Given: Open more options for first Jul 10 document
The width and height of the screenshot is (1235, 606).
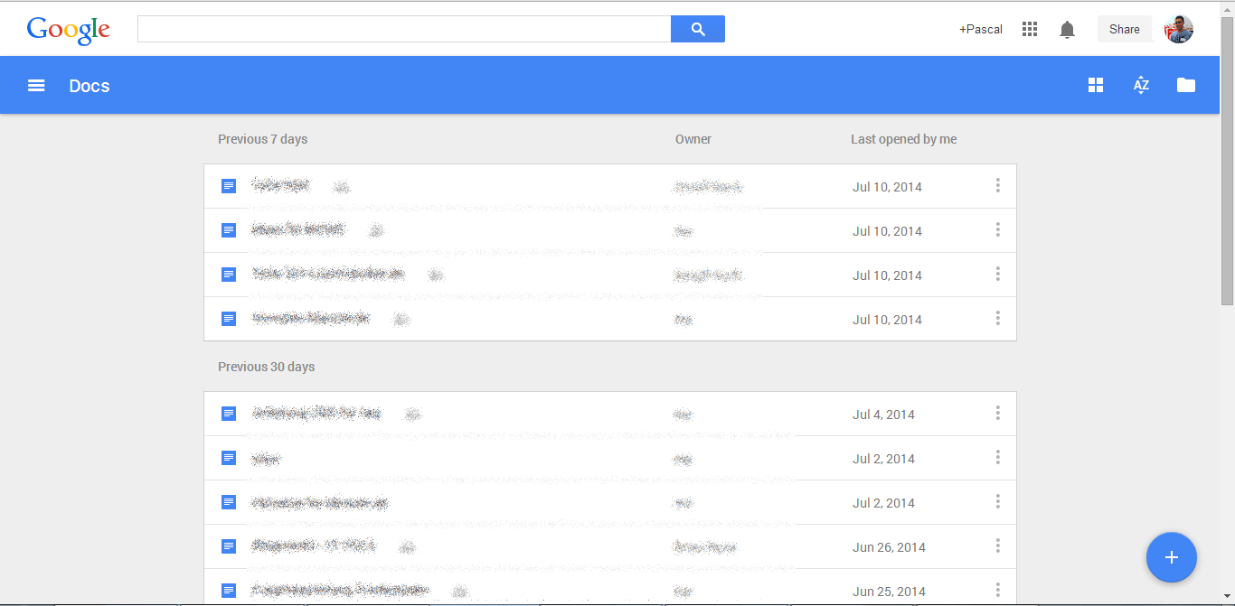Looking at the screenshot, I should click(997, 186).
